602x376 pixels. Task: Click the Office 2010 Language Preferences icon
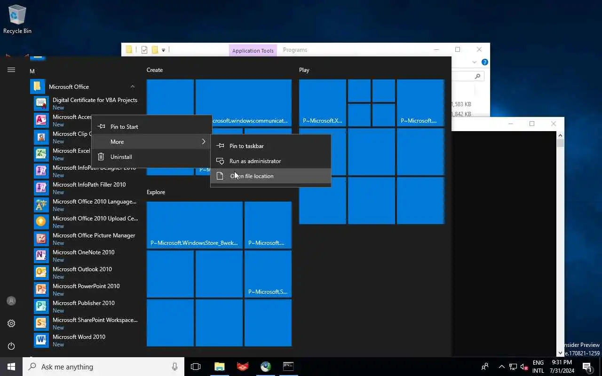41,205
